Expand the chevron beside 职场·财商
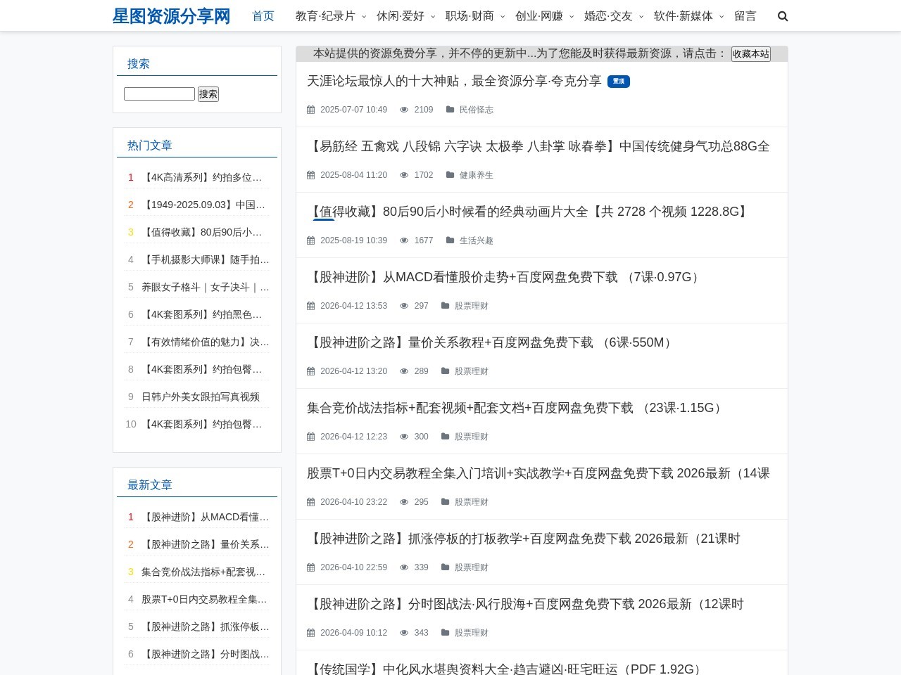Image resolution: width=901 pixels, height=675 pixels. click(503, 16)
